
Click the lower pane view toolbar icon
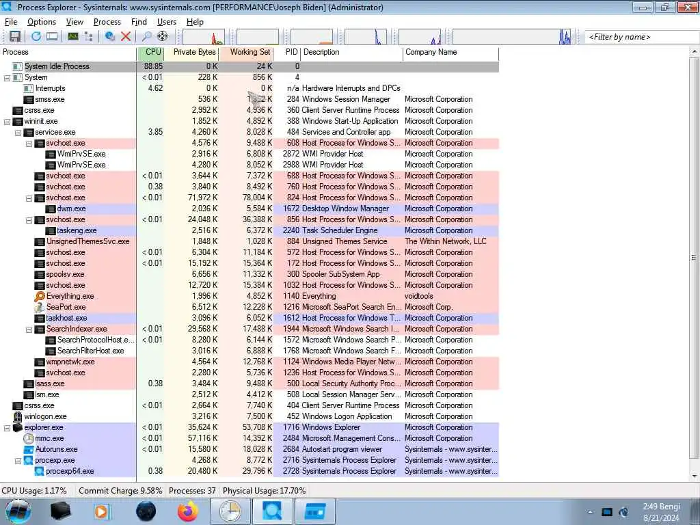coord(52,37)
